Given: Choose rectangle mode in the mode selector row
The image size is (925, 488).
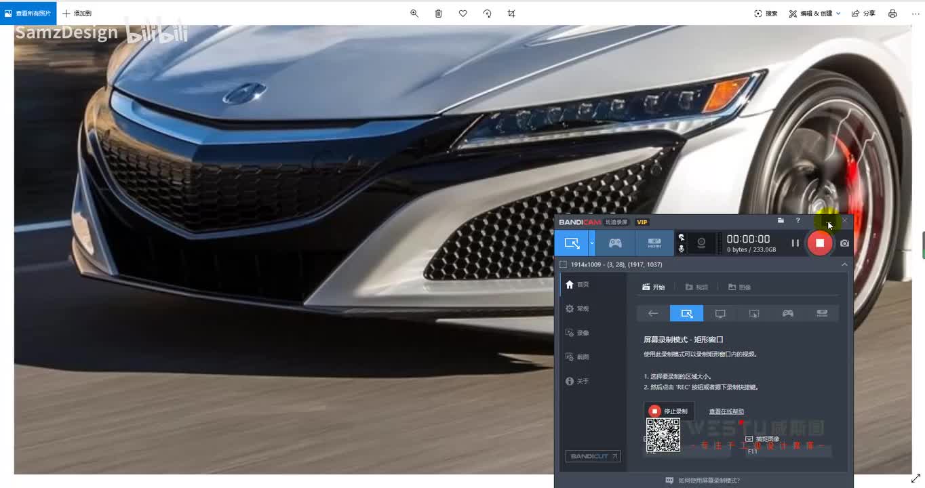Looking at the screenshot, I should (x=687, y=313).
